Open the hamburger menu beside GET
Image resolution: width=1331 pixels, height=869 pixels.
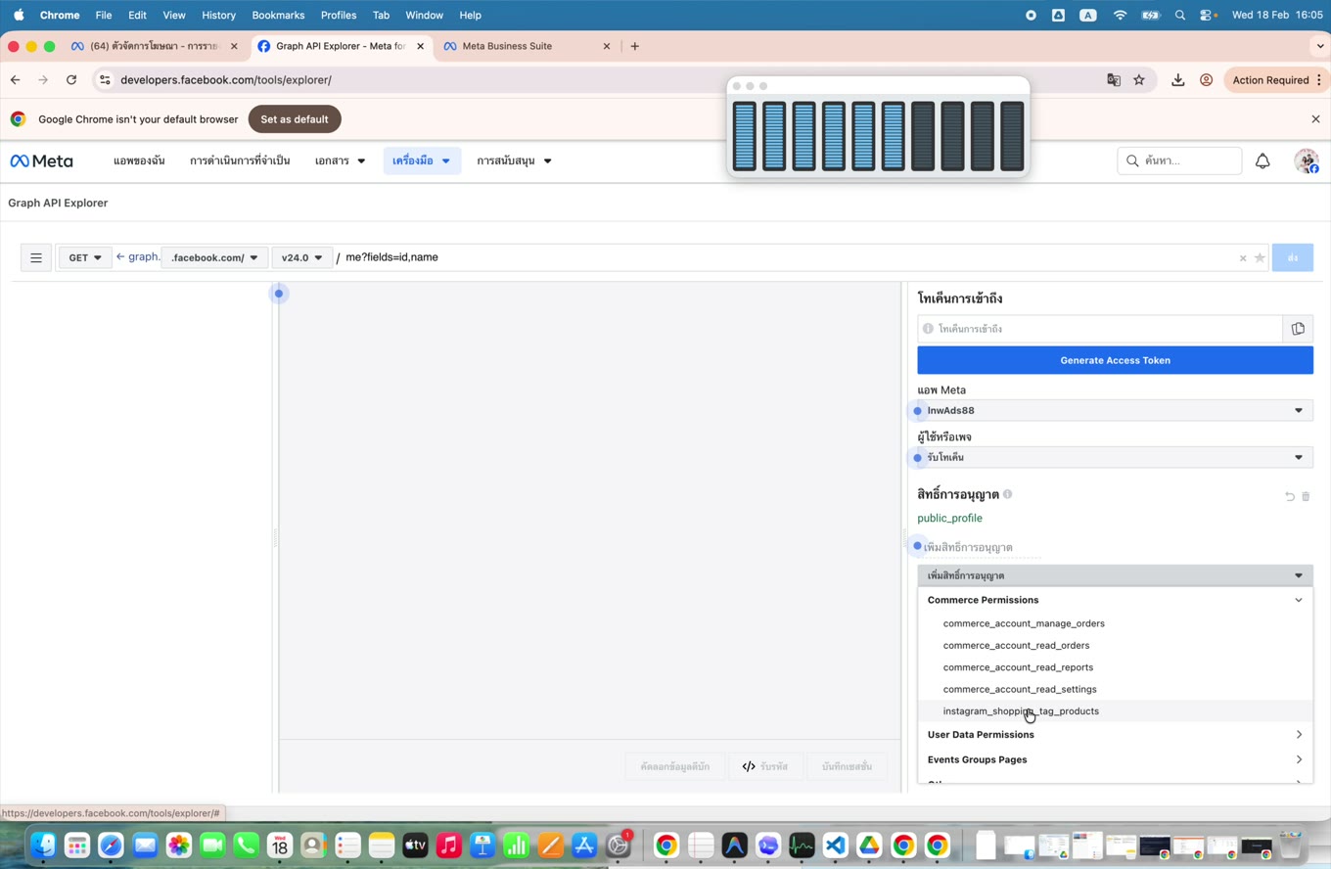coord(36,257)
